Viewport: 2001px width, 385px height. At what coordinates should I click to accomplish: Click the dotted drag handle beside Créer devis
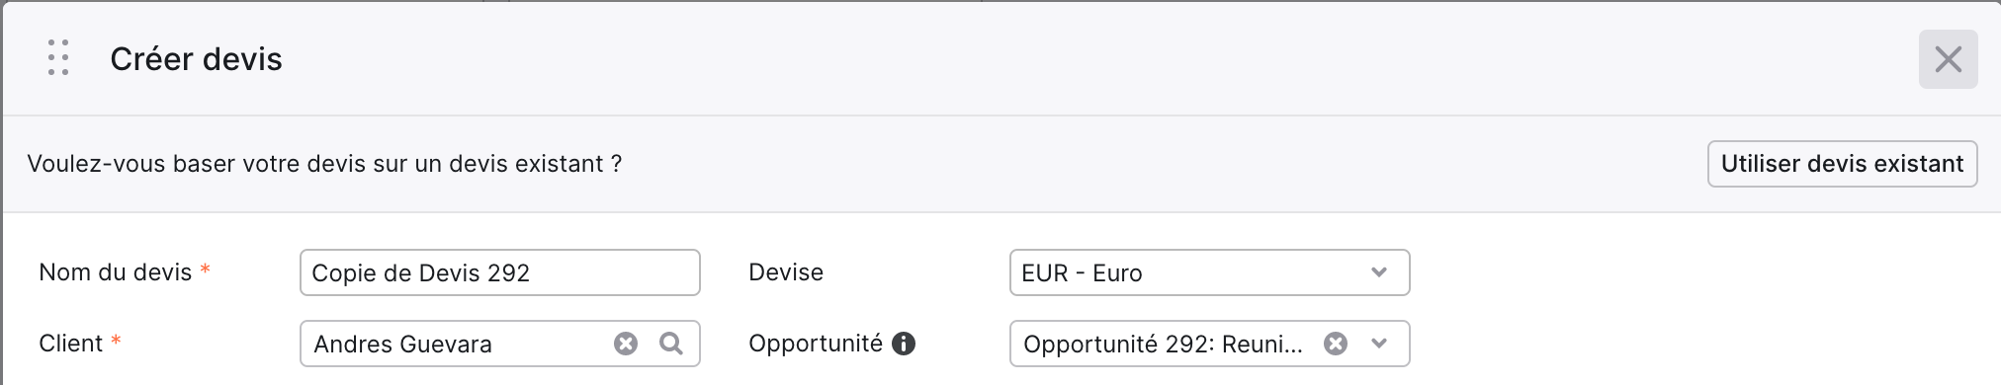[x=58, y=58]
